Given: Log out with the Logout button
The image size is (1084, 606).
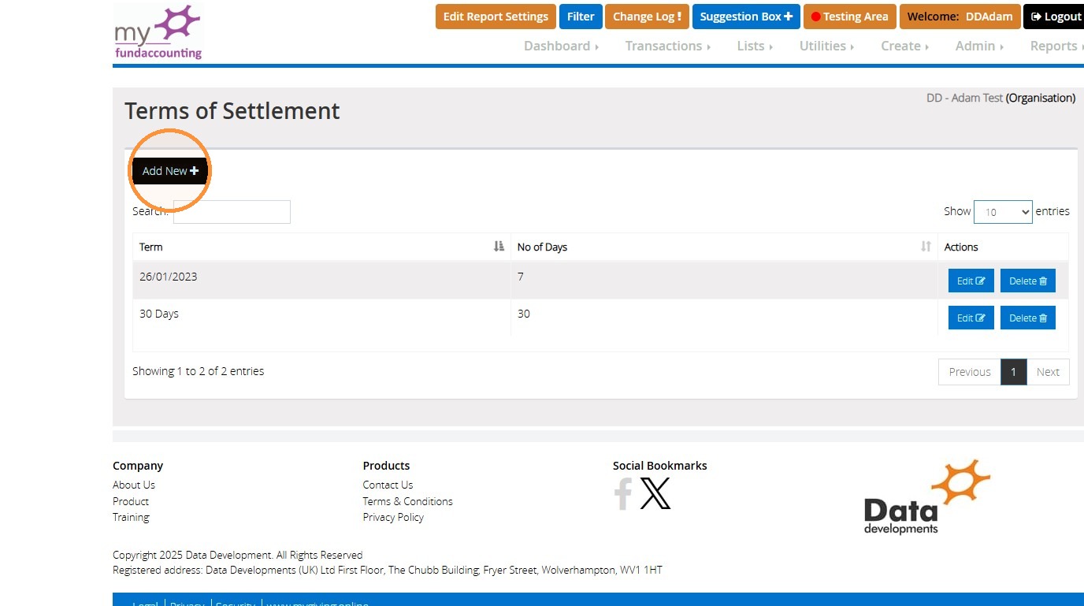Looking at the screenshot, I should tap(1056, 17).
